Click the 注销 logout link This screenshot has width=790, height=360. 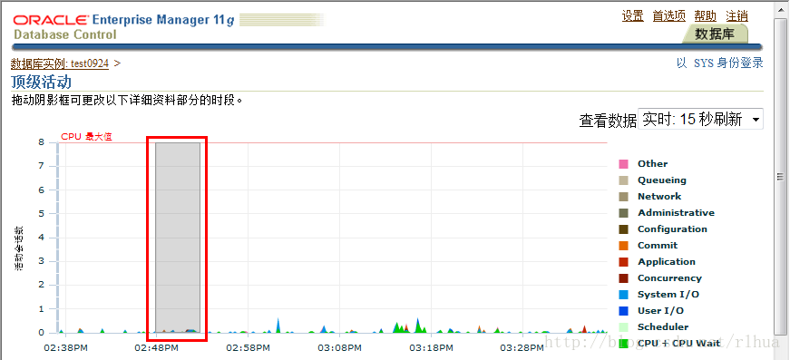pos(737,16)
